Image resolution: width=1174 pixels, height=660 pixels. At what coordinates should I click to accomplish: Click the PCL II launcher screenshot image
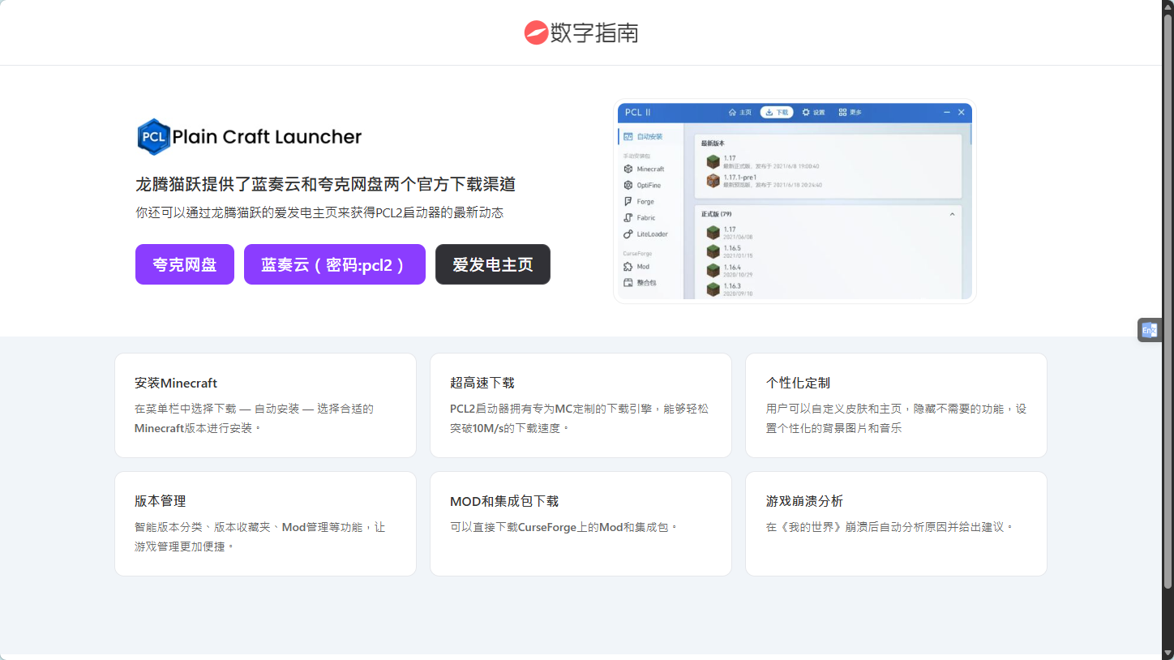point(795,201)
